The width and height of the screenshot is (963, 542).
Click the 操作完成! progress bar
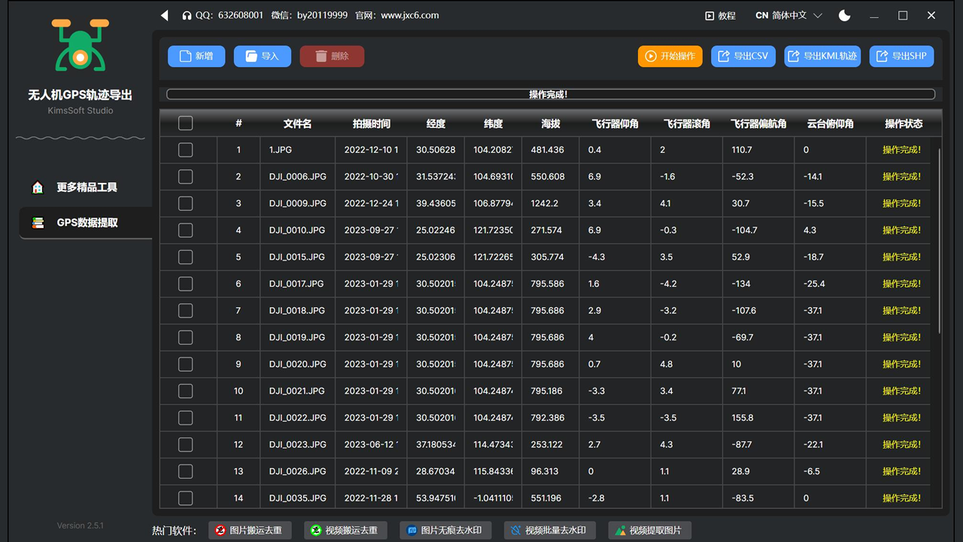pos(551,95)
